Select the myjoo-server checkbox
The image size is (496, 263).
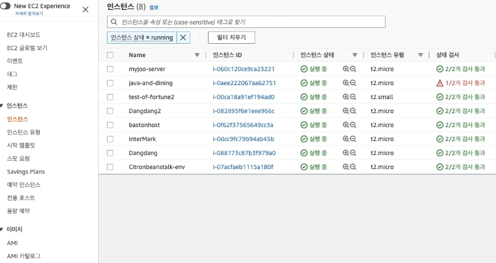(110, 69)
